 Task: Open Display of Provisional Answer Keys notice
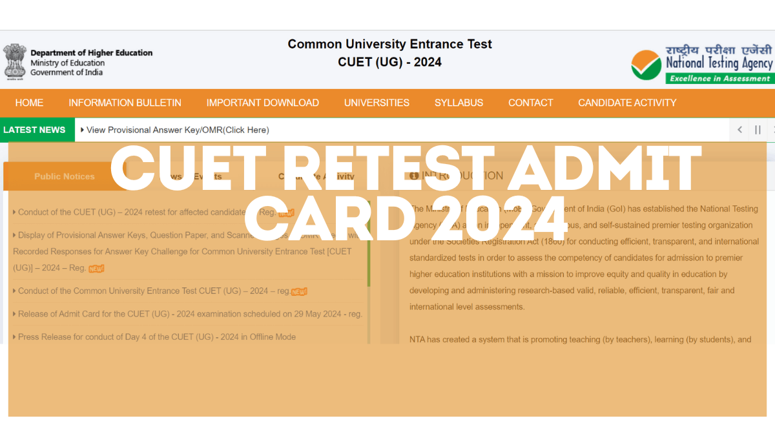point(187,251)
